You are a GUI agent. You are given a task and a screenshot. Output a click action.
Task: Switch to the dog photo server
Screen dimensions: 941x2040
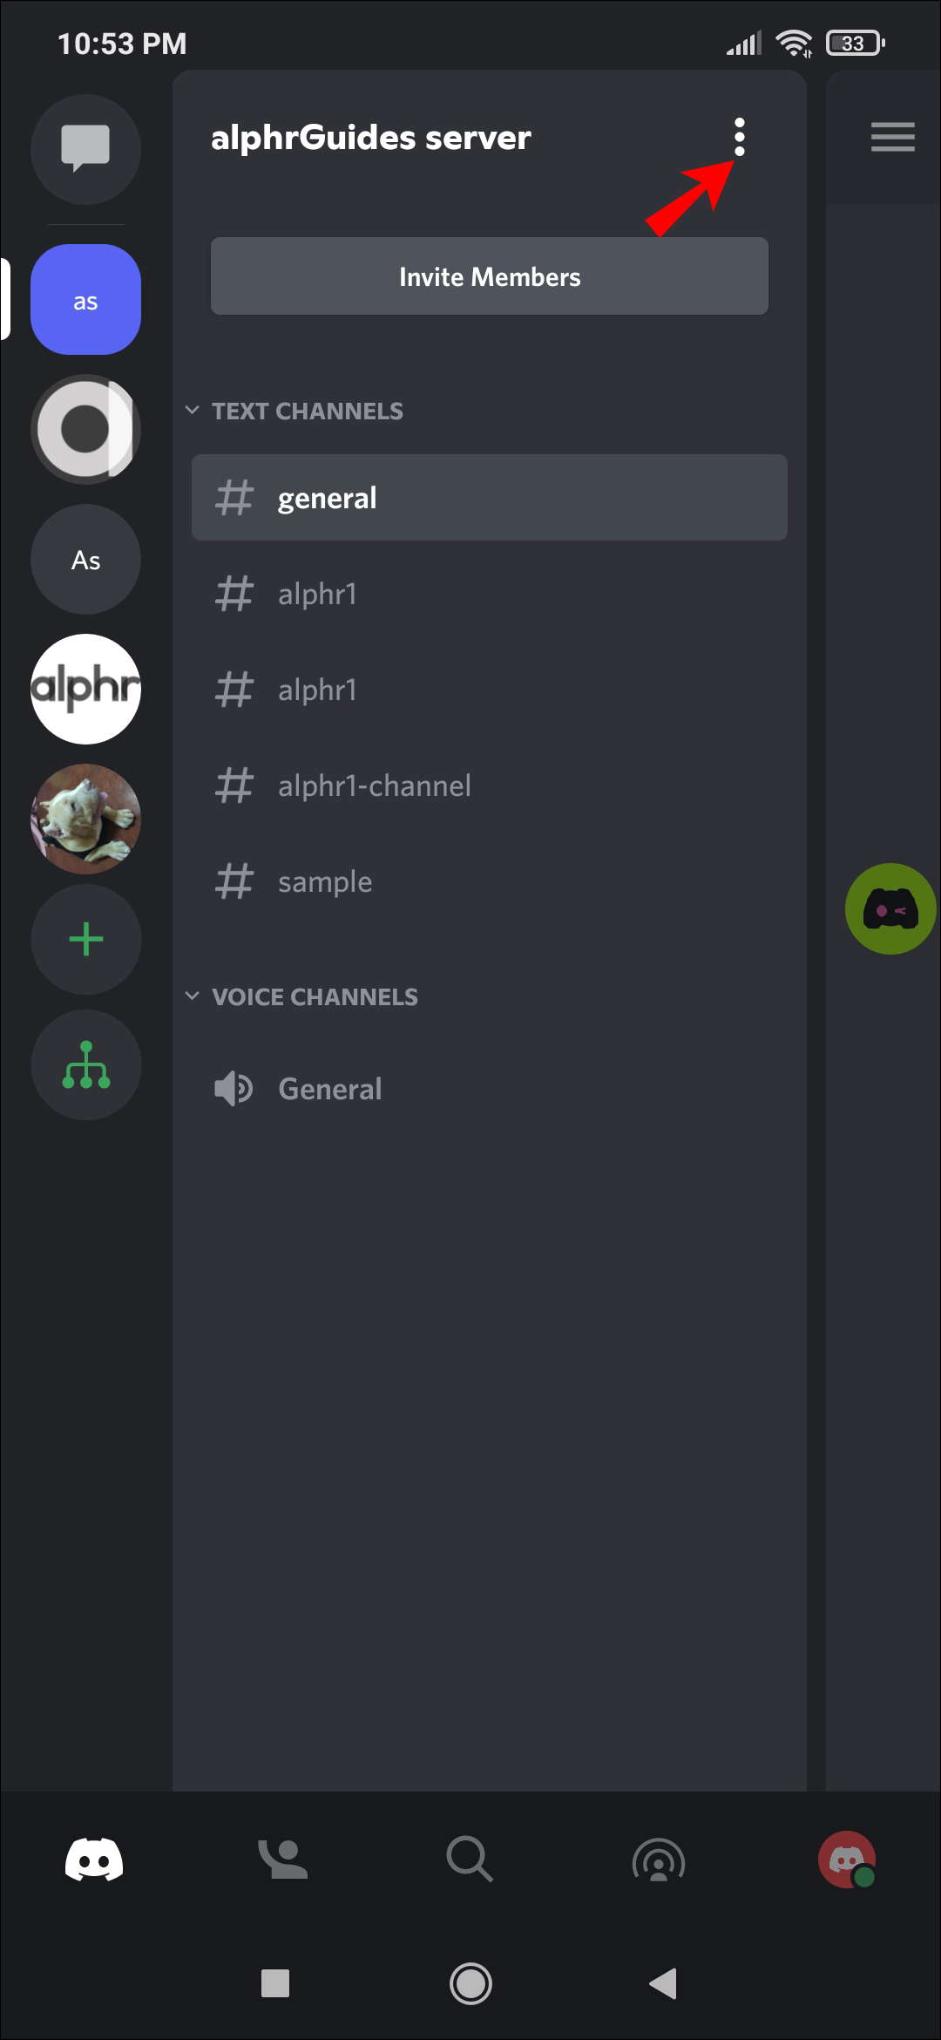pyautogui.click(x=85, y=819)
